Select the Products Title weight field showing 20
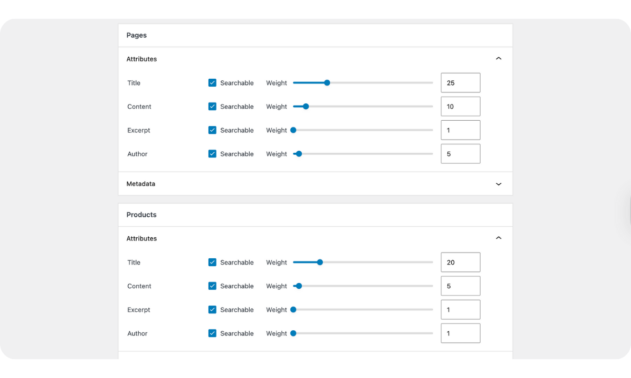Viewport: 631px width, 378px height. pos(460,262)
